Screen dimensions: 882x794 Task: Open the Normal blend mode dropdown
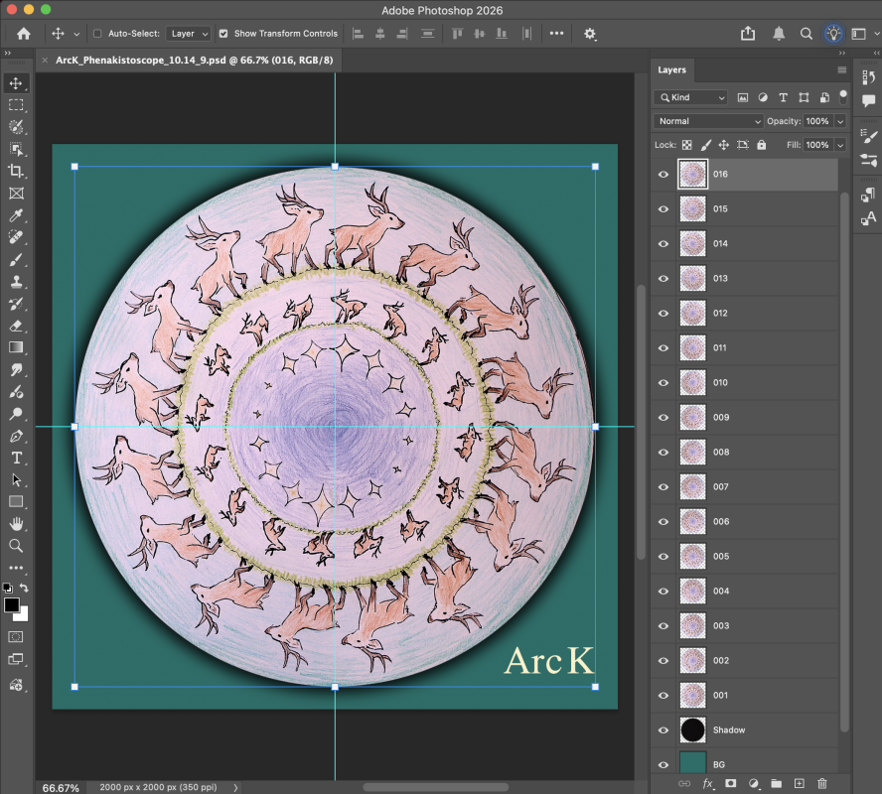pos(707,121)
